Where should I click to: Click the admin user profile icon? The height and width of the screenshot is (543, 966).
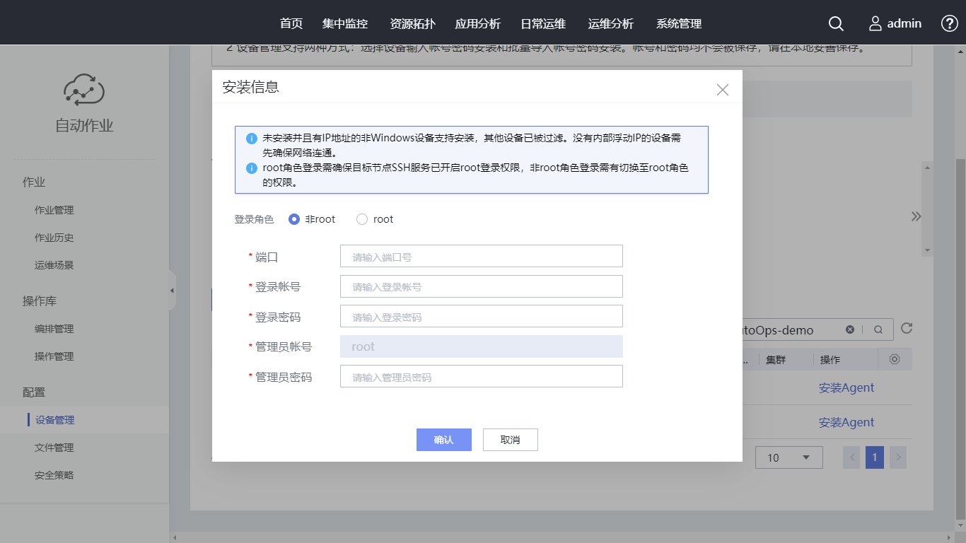(875, 23)
